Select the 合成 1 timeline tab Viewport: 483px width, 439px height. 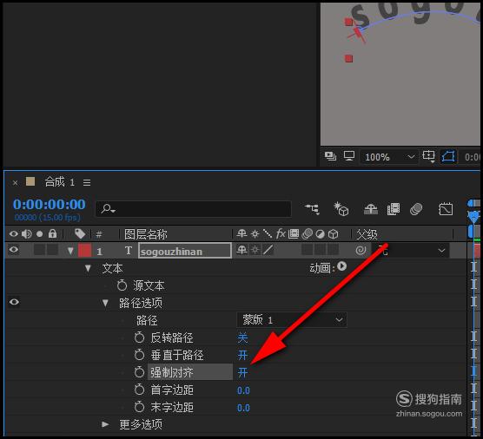pos(60,182)
